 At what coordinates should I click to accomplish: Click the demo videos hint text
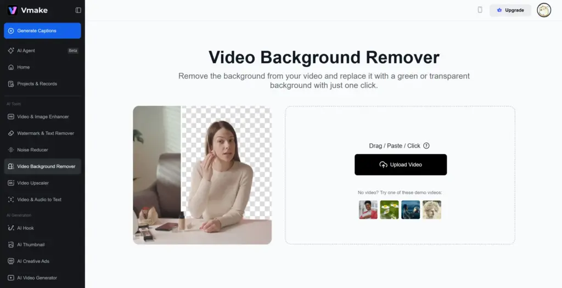click(400, 193)
